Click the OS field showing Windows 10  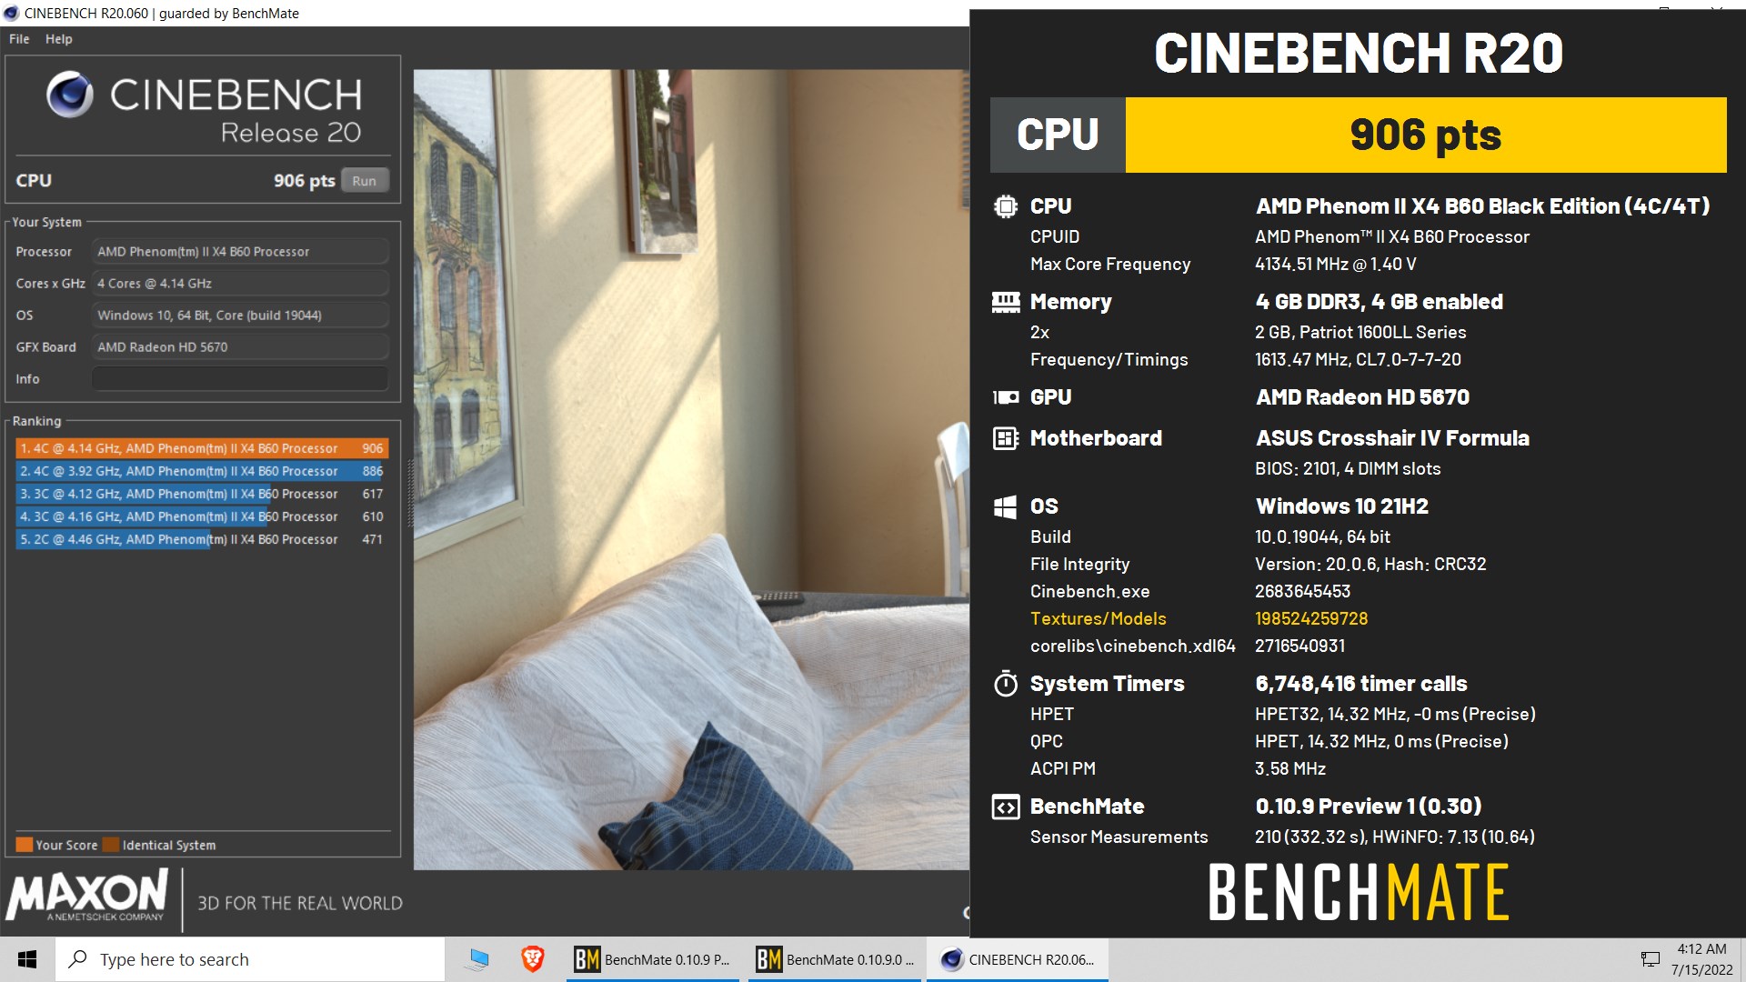(240, 316)
